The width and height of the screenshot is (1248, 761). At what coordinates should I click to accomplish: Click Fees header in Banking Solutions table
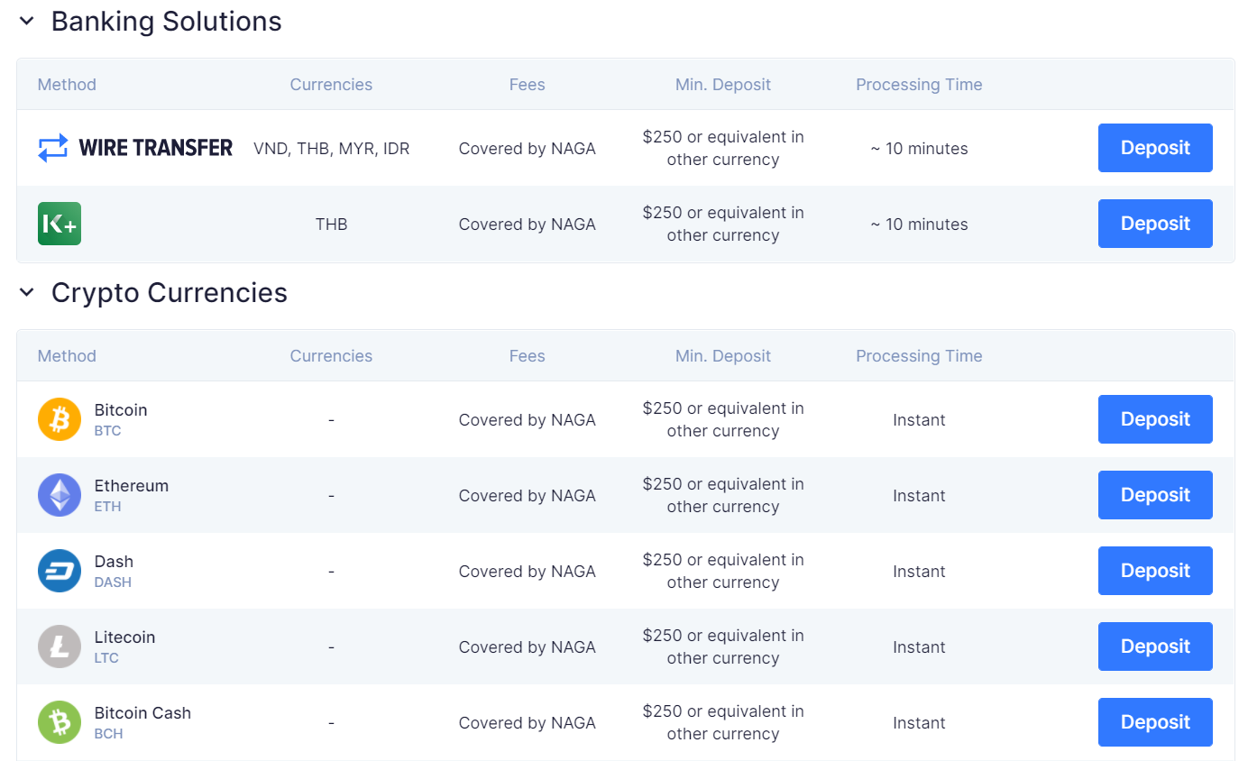tap(528, 85)
